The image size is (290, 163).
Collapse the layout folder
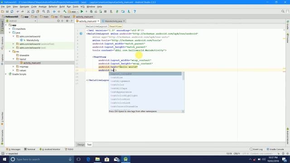pos(13,59)
